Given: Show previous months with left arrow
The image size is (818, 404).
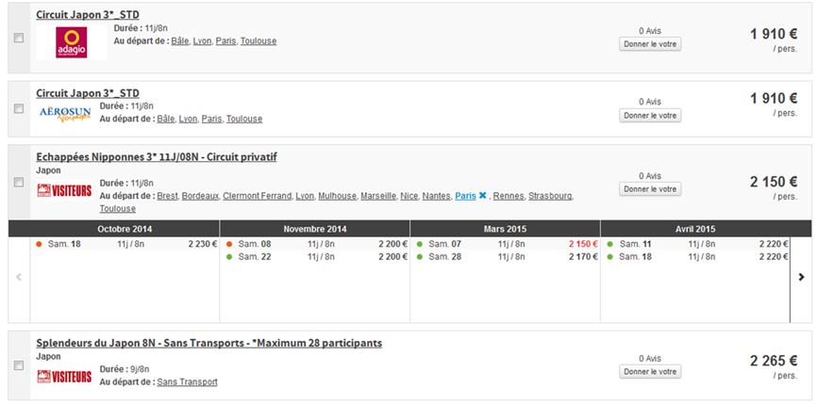Looking at the screenshot, I should tap(18, 277).
